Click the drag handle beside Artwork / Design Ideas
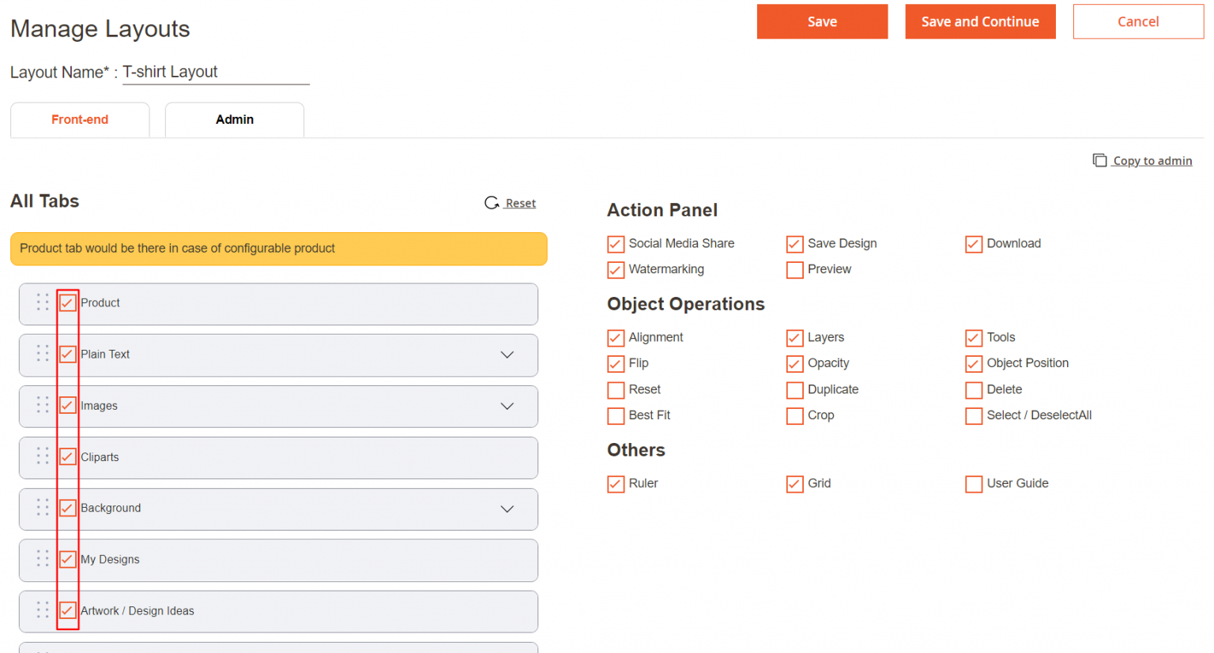The image size is (1214, 653). tap(43, 610)
